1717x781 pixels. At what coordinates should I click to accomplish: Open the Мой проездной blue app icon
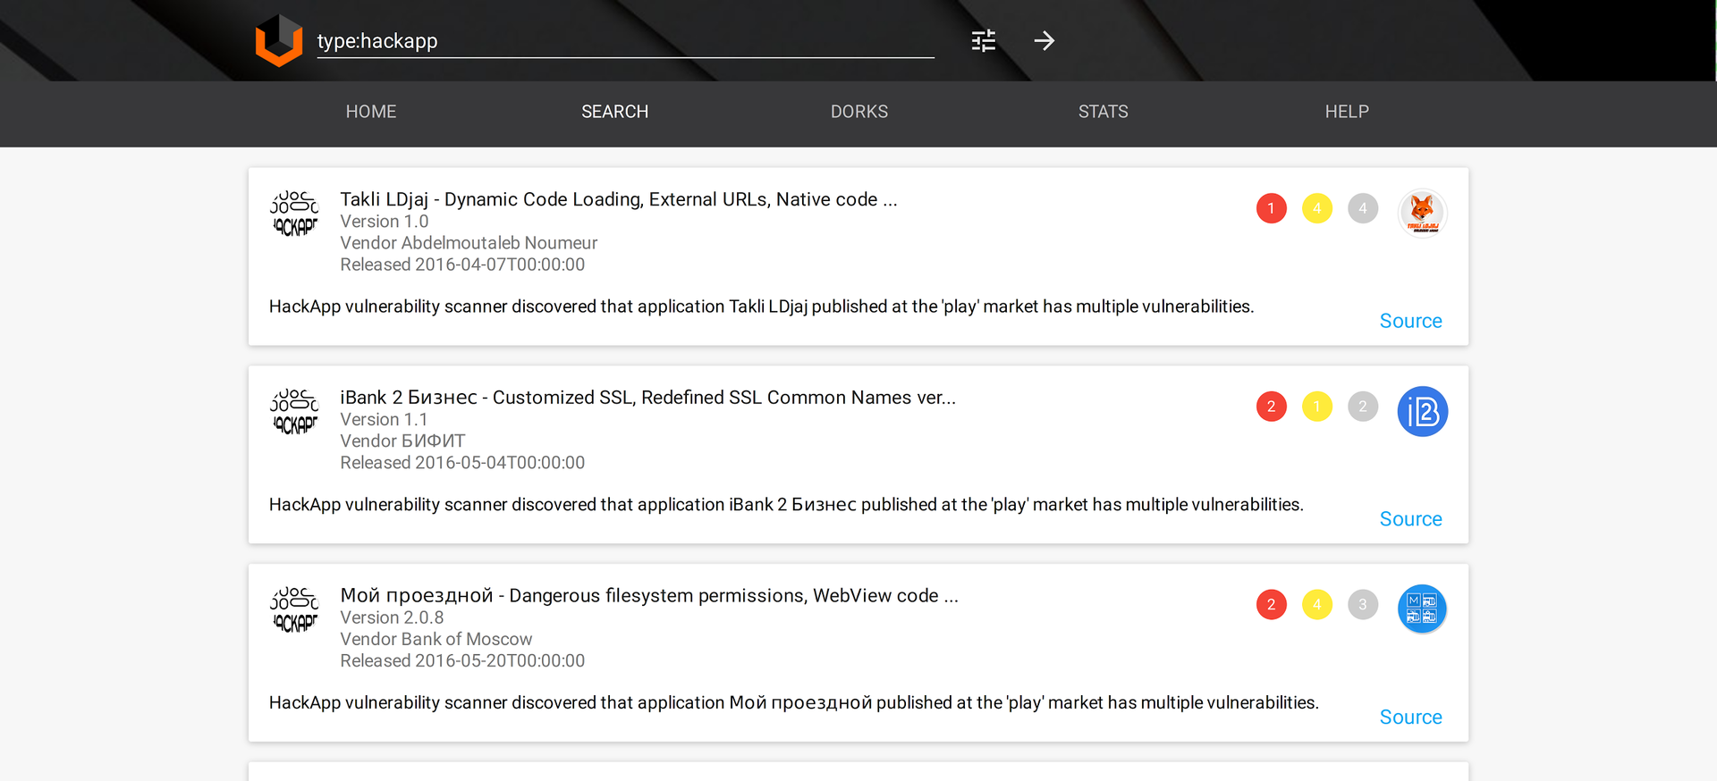(x=1422, y=609)
